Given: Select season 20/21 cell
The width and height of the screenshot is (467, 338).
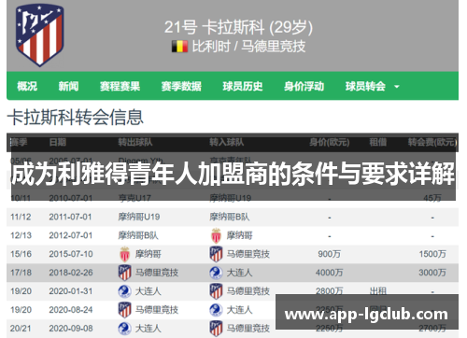Looking at the screenshot, I should [21, 329].
